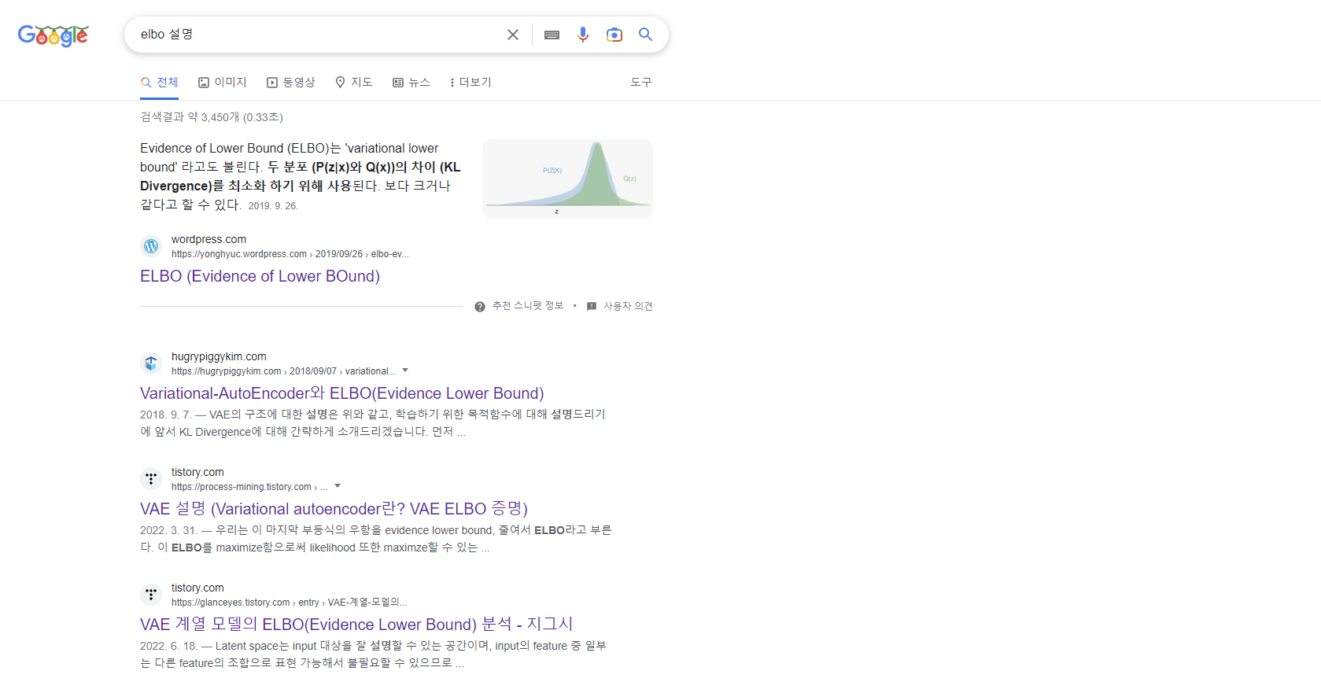Click snippet text dated 2022. 3. 31.
The height and width of the screenshot is (682, 1321).
(x=376, y=539)
